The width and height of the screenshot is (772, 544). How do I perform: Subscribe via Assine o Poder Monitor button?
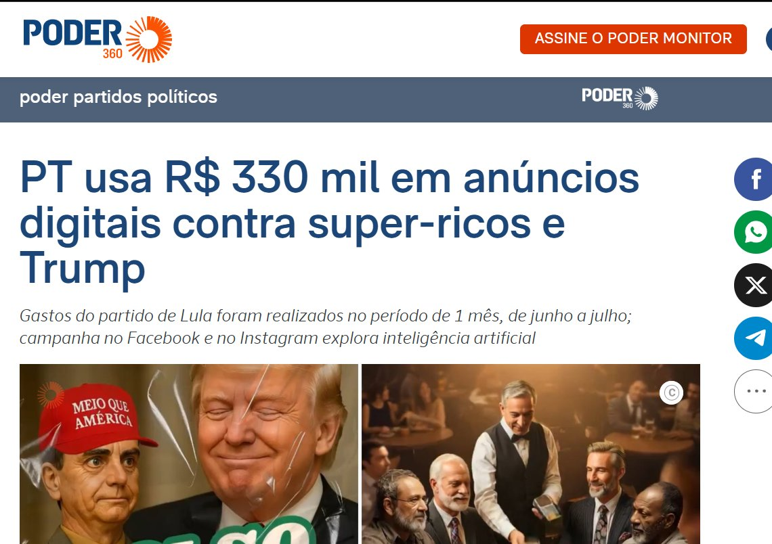(x=633, y=39)
